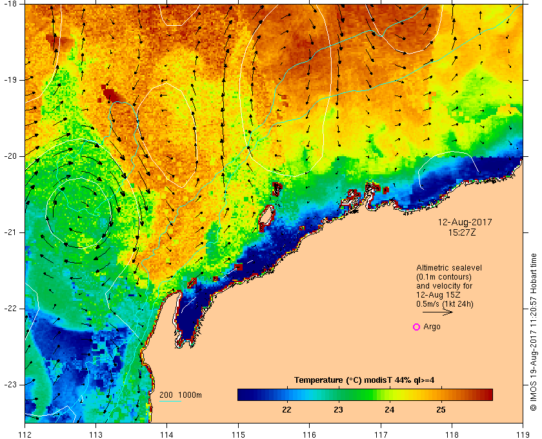The height and width of the screenshot is (439, 542).
Task: Click the 'and velocity for' caption line
Action: click(x=444, y=286)
